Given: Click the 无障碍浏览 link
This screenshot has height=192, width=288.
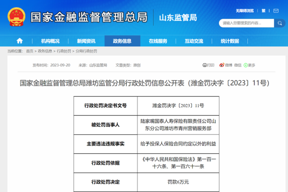Looking at the screenshot, I should (x=245, y=11).
